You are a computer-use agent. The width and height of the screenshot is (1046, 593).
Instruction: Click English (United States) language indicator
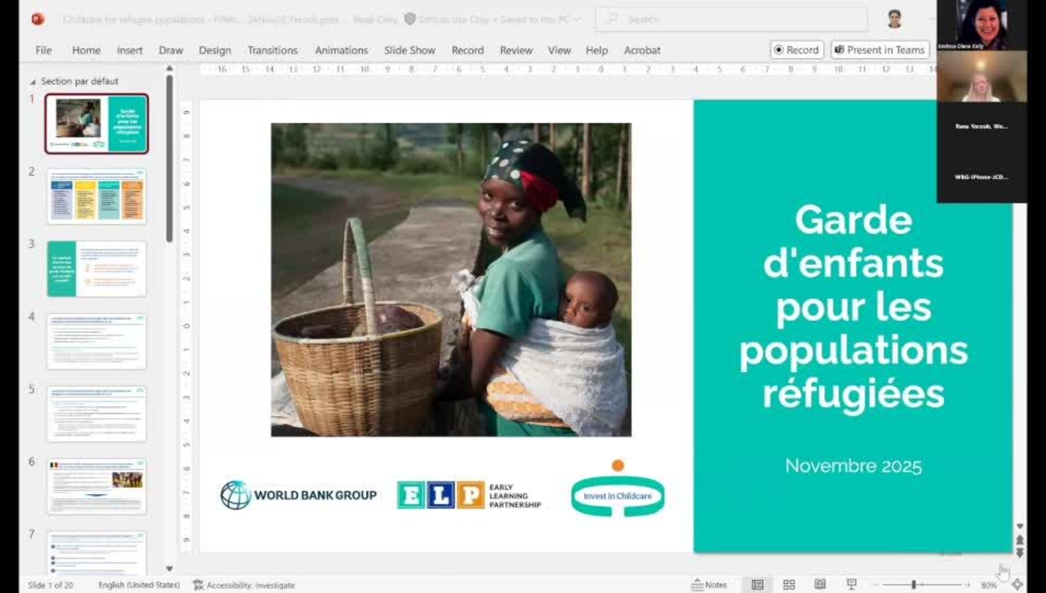[139, 585]
